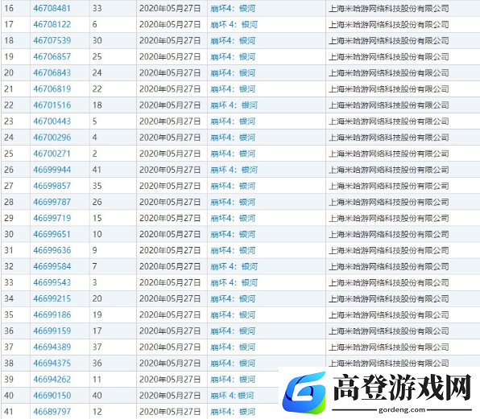Open registration number 46699857 link
The width and height of the screenshot is (480, 419).
pyautogui.click(x=52, y=186)
